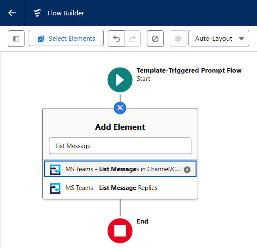Close the Add Element popup with X
This screenshot has height=248, width=257.
[x=120, y=108]
